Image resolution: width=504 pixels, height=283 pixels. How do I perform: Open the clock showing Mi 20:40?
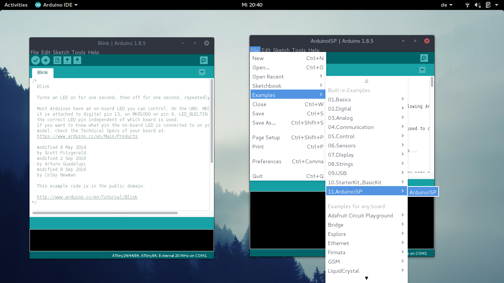tap(252, 5)
